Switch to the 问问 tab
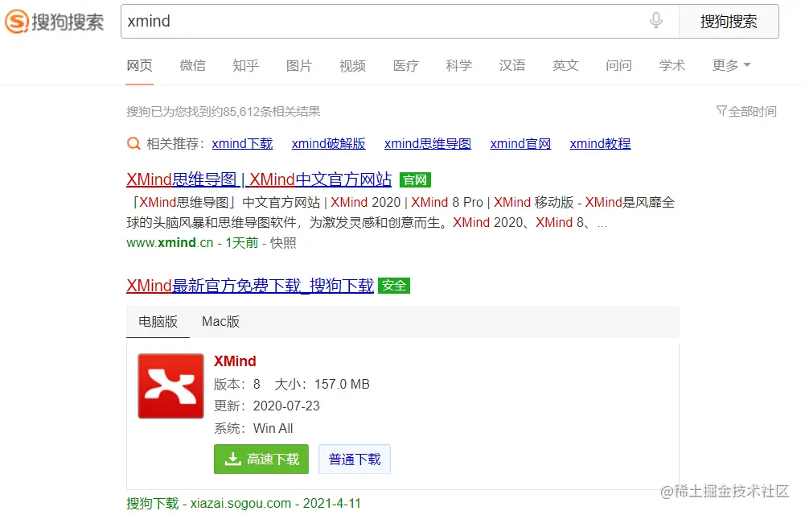 618,65
